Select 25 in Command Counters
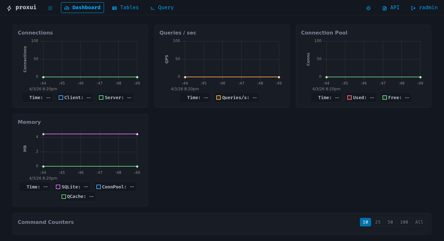Image resolution: width=444 pixels, height=241 pixels. point(378,222)
